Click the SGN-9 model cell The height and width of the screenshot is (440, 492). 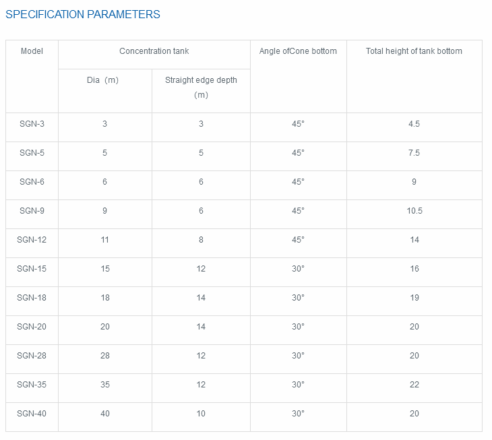pos(32,211)
